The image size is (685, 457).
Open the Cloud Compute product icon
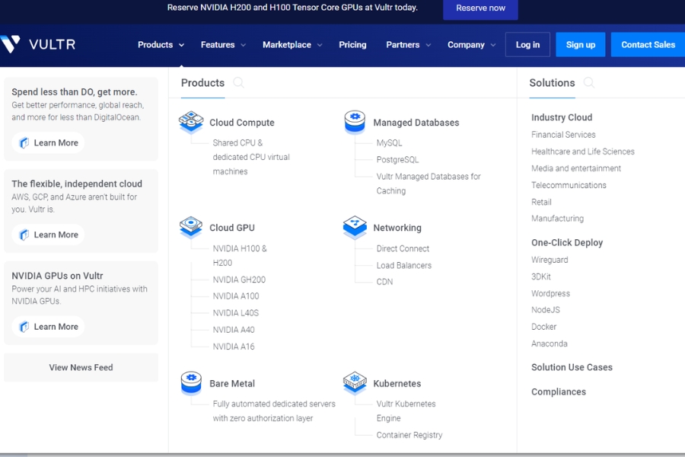coord(191,121)
